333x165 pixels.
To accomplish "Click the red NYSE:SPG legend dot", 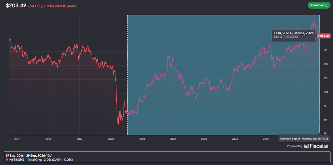I will click(7, 159).
